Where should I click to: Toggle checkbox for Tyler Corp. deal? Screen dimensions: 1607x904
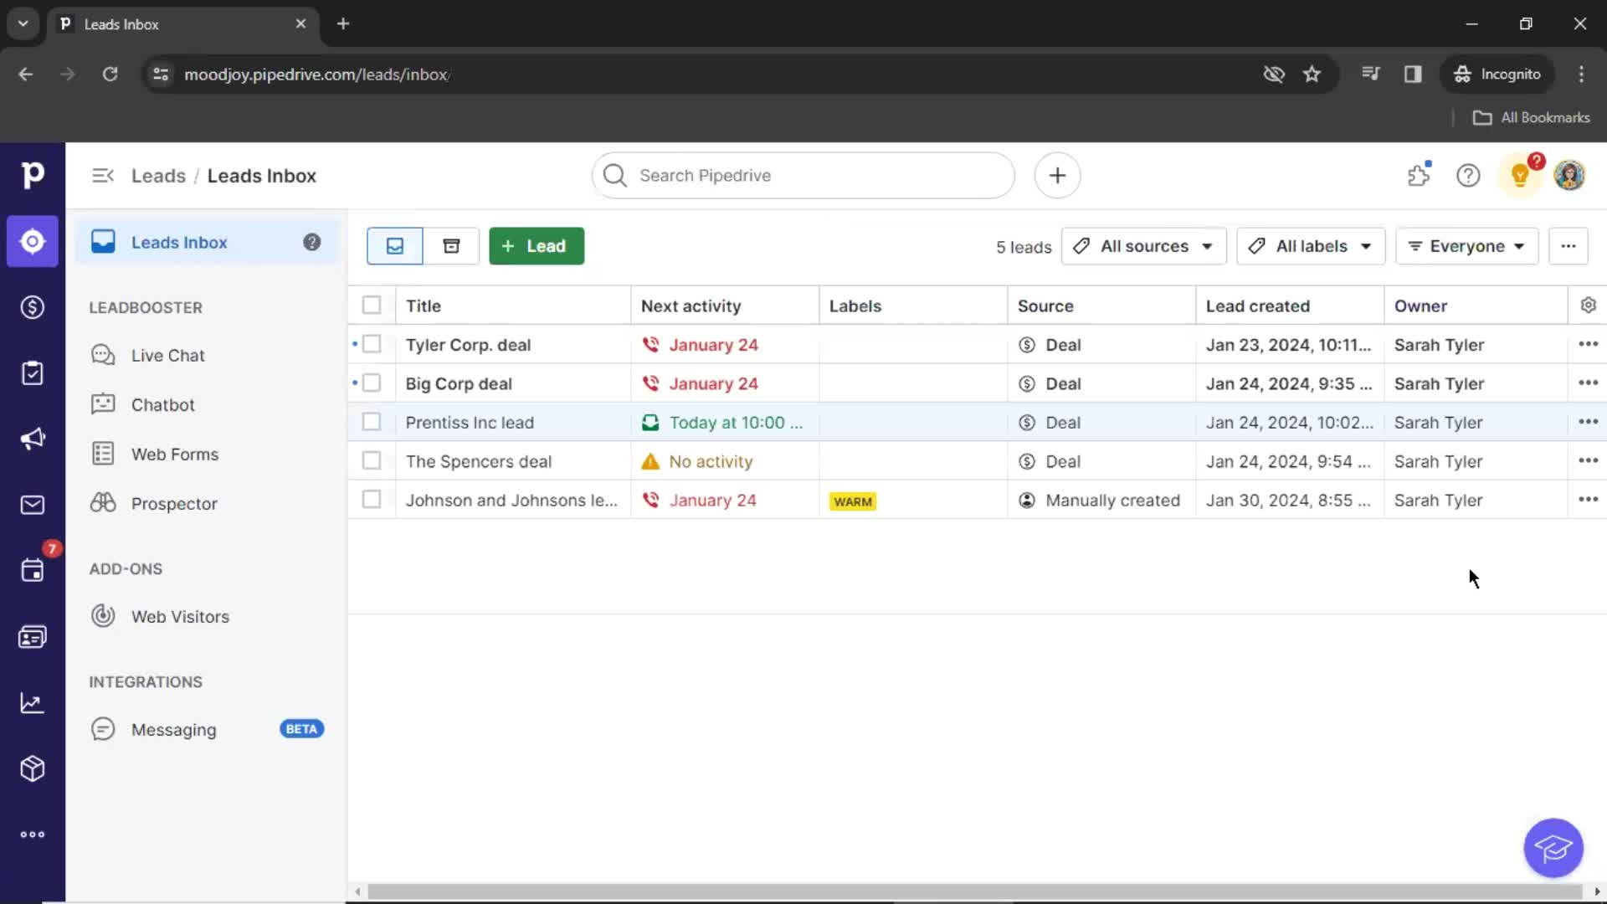(x=371, y=344)
